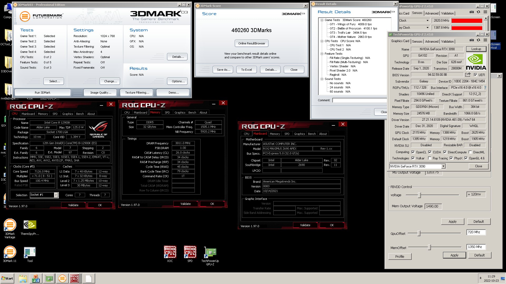Click the Lookup button in GPU-Z
The width and height of the screenshot is (506, 284).
tap(476, 49)
